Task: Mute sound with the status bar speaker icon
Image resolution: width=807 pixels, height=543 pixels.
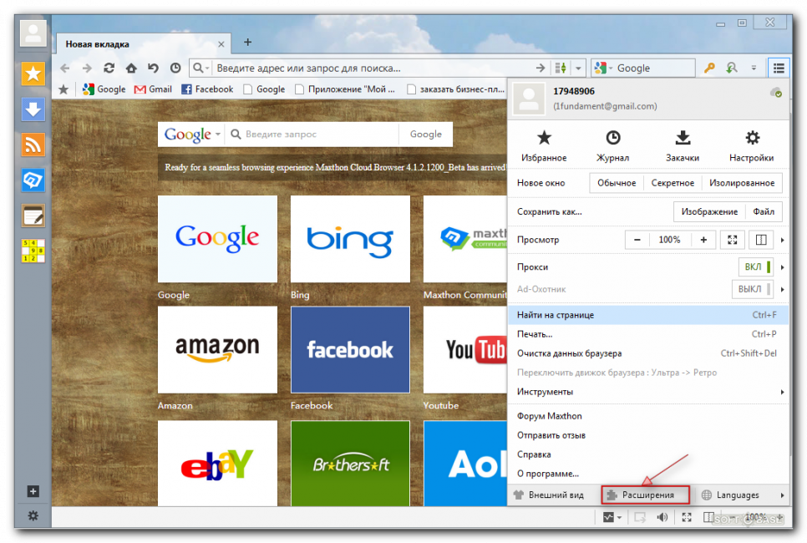Action: pyautogui.click(x=662, y=517)
